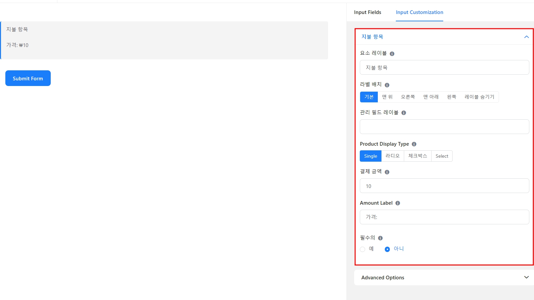Choose 체크박스 product display type
534x300 pixels.
418,156
